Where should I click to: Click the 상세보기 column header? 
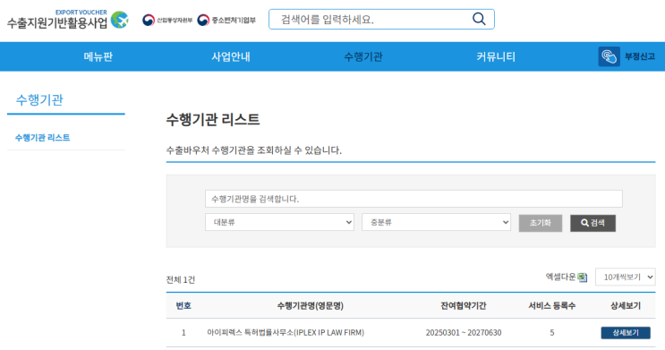pyautogui.click(x=626, y=305)
